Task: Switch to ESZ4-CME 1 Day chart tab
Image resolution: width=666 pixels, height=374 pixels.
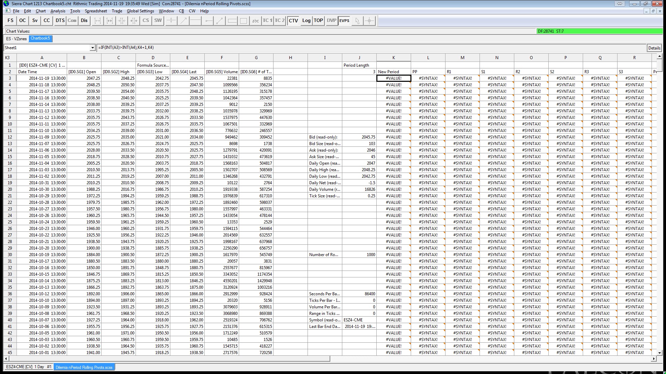Action: (29, 367)
